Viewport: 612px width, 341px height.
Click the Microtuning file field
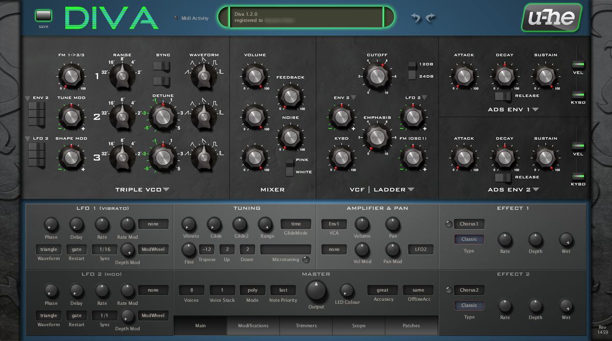(x=286, y=249)
